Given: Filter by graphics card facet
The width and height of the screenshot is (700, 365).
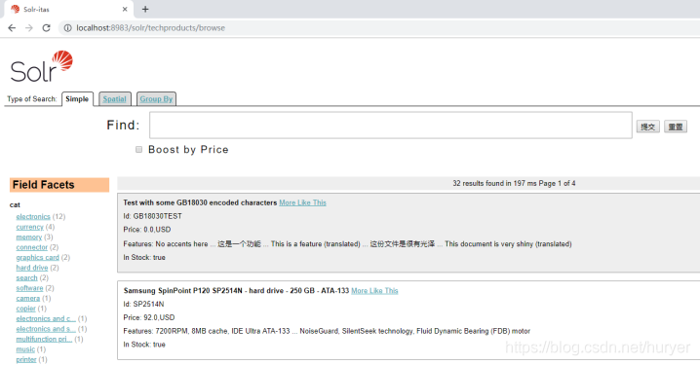Looking at the screenshot, I should pyautogui.click(x=37, y=258).
